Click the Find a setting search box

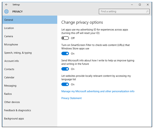(124, 12)
